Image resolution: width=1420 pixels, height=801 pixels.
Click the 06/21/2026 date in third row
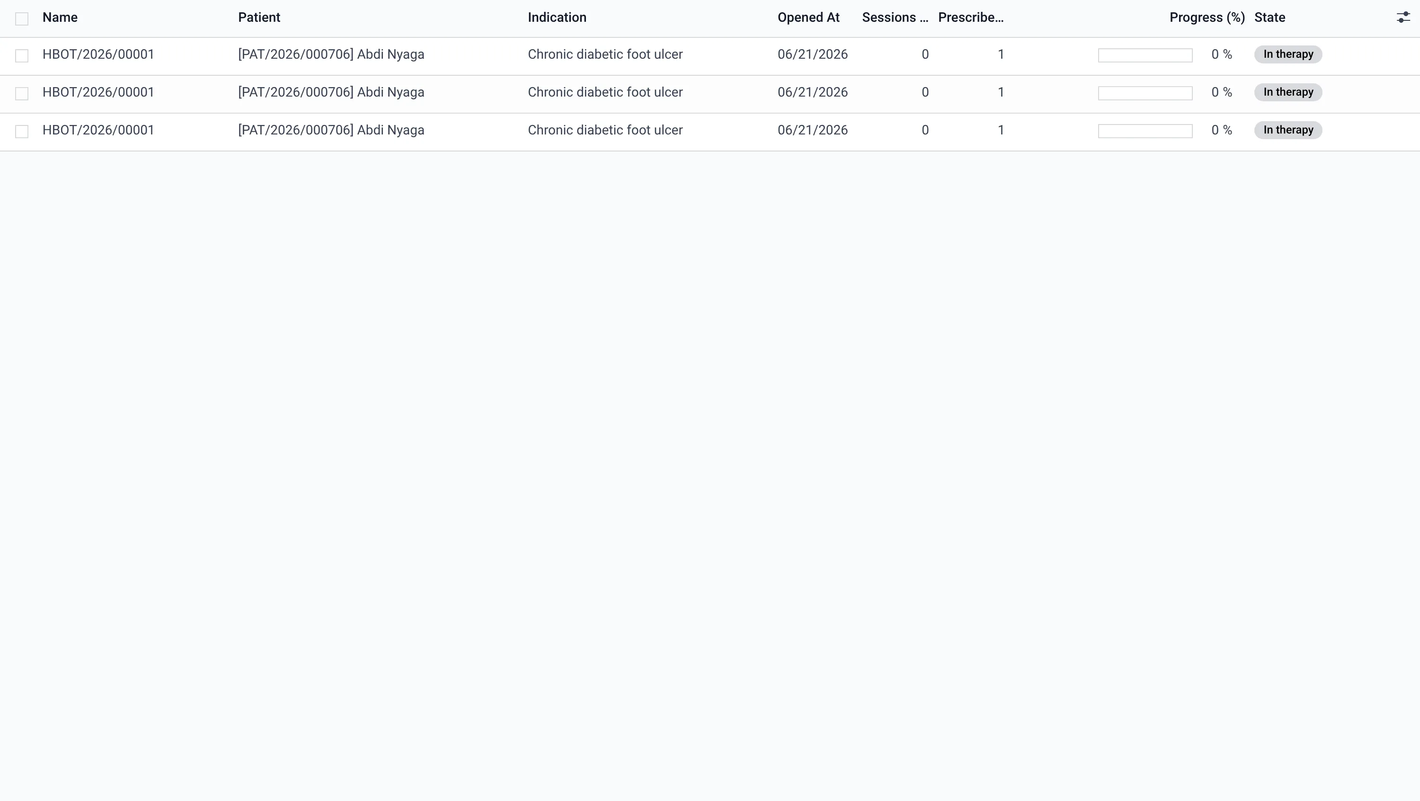[x=813, y=130]
